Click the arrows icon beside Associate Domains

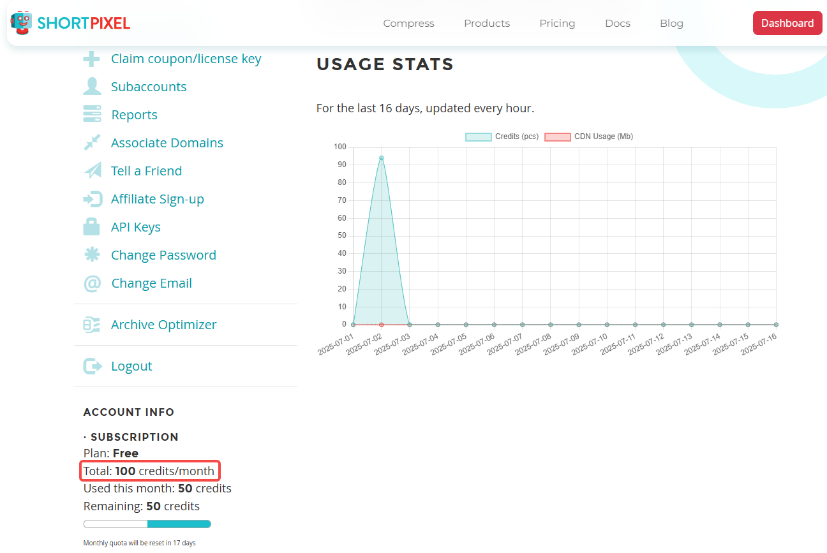click(x=92, y=143)
